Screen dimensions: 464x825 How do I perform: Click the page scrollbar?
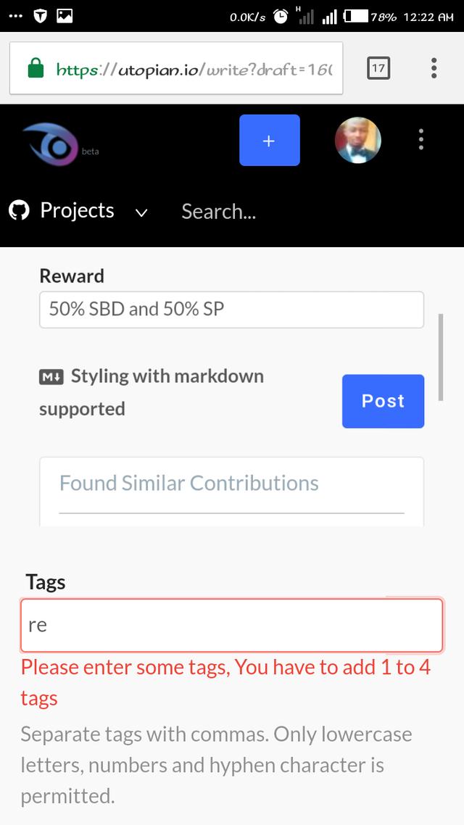click(x=440, y=357)
